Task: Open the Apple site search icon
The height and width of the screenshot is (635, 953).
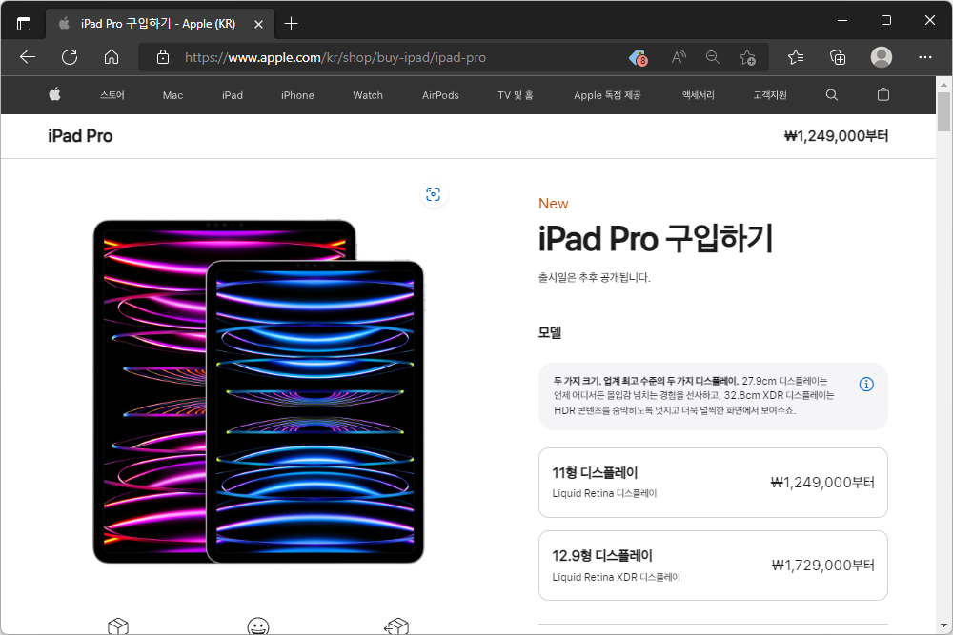Action: [x=832, y=94]
